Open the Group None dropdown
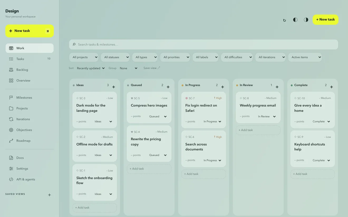 click(128, 68)
